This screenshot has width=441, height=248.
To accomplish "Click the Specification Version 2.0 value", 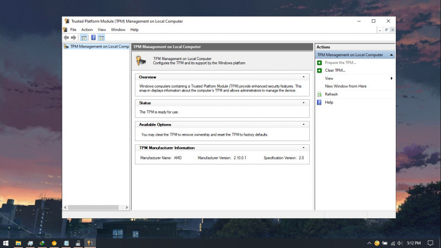I will click(x=301, y=158).
